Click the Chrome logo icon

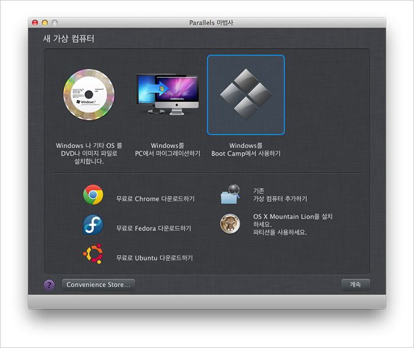point(93,195)
